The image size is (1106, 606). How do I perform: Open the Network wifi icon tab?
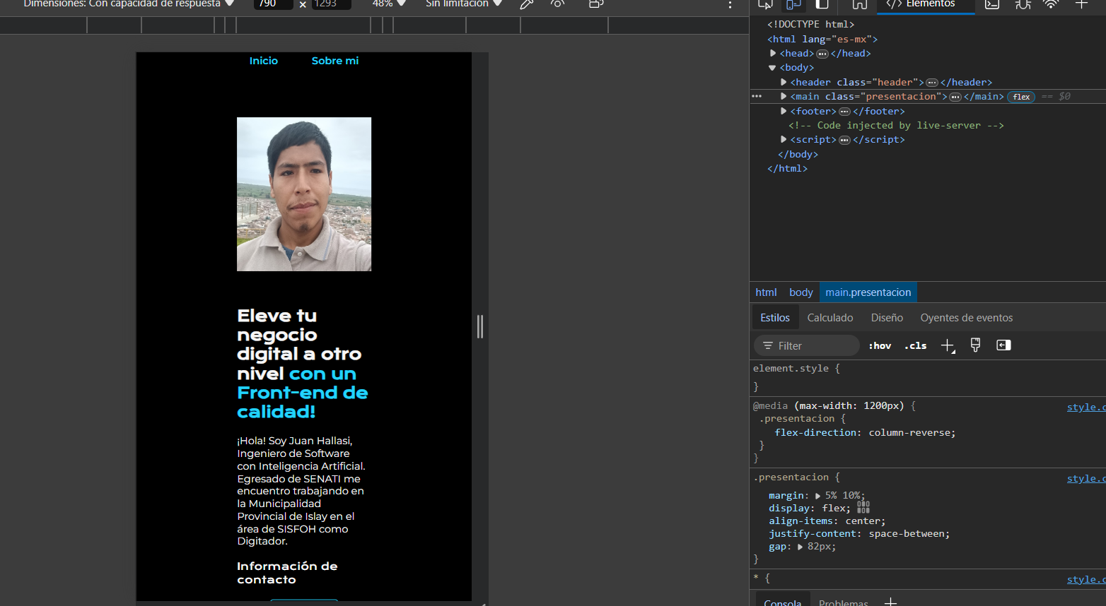(1051, 4)
